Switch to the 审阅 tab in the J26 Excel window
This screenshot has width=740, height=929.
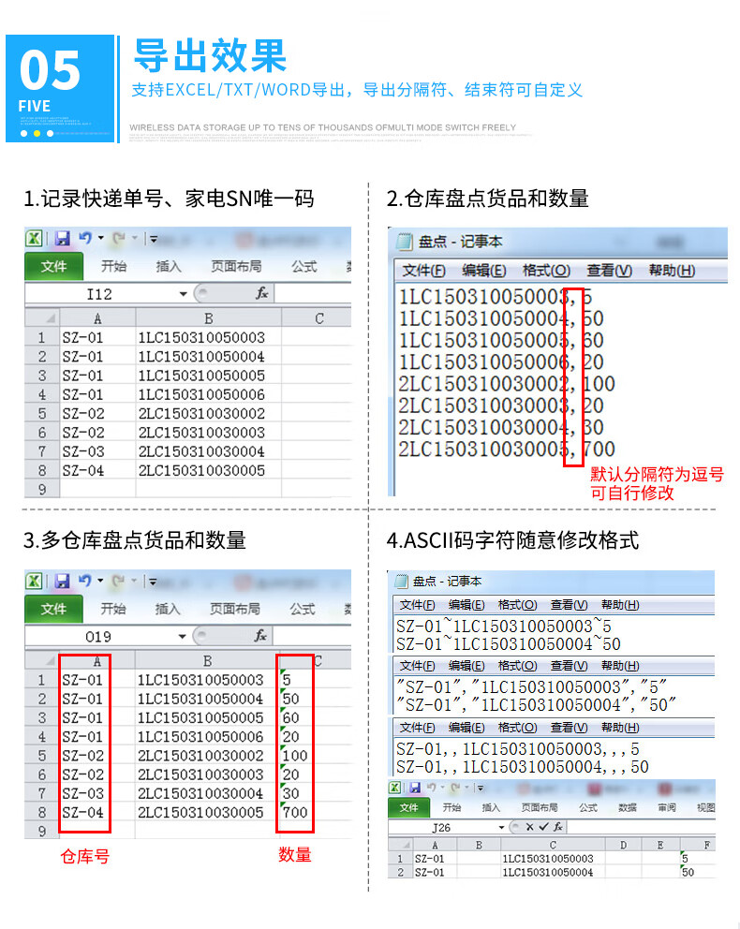pyautogui.click(x=666, y=807)
